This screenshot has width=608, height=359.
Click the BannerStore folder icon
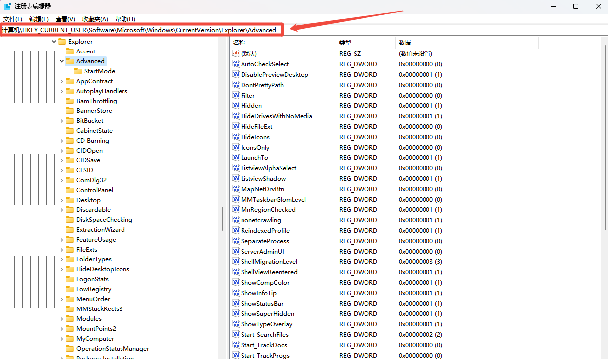[x=70, y=110]
